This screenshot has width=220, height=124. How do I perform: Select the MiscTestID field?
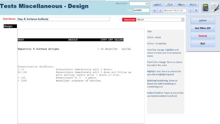coord(139,4)
